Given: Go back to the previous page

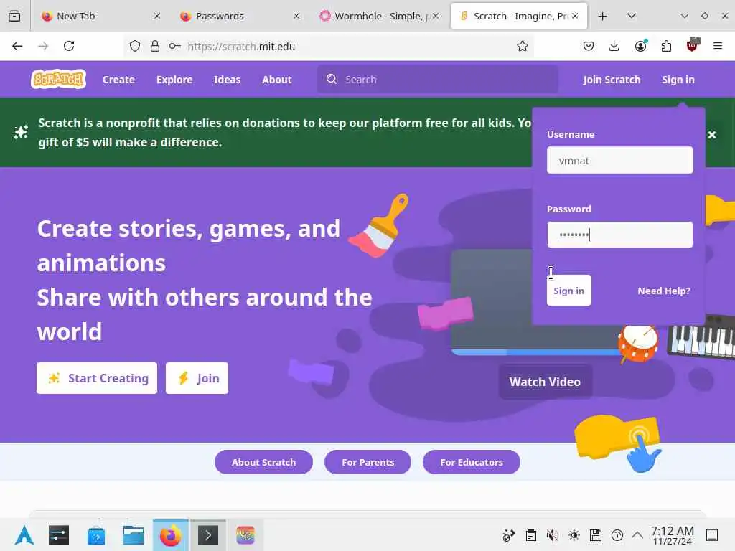Looking at the screenshot, I should pos(17,46).
